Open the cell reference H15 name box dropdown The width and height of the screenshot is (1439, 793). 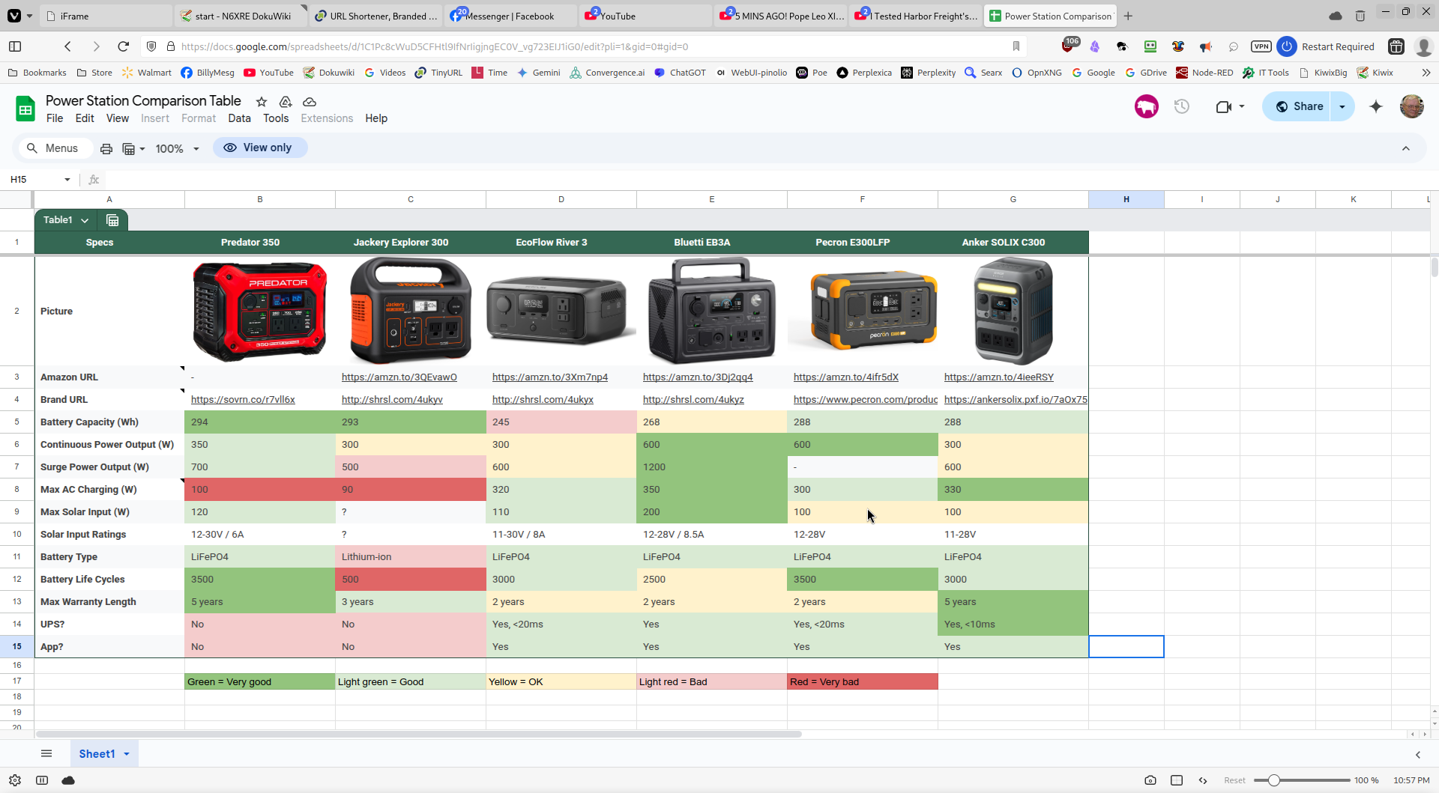click(67, 180)
